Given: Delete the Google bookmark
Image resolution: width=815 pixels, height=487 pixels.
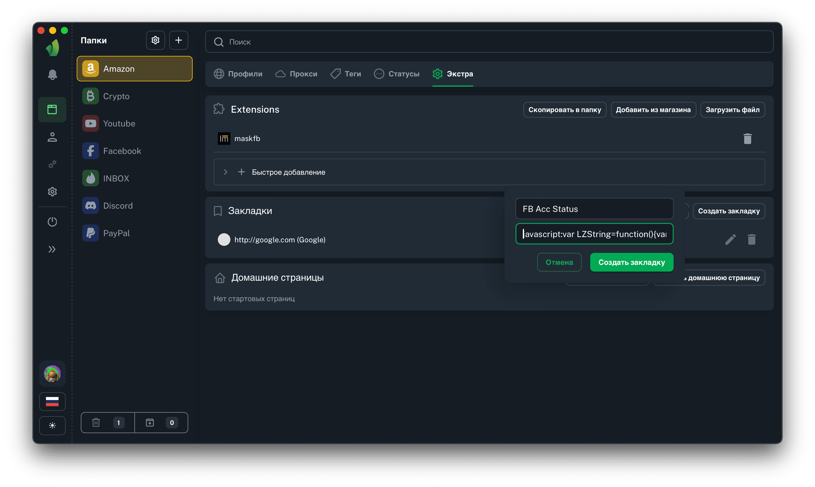Looking at the screenshot, I should [x=752, y=240].
